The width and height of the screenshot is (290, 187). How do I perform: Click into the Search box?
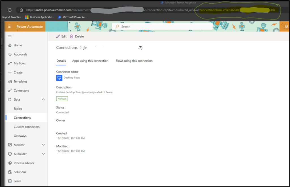click(164, 27)
